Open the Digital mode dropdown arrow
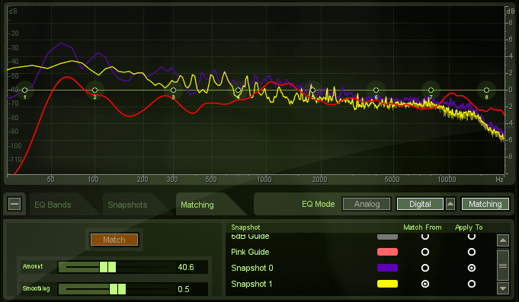 [x=450, y=204]
